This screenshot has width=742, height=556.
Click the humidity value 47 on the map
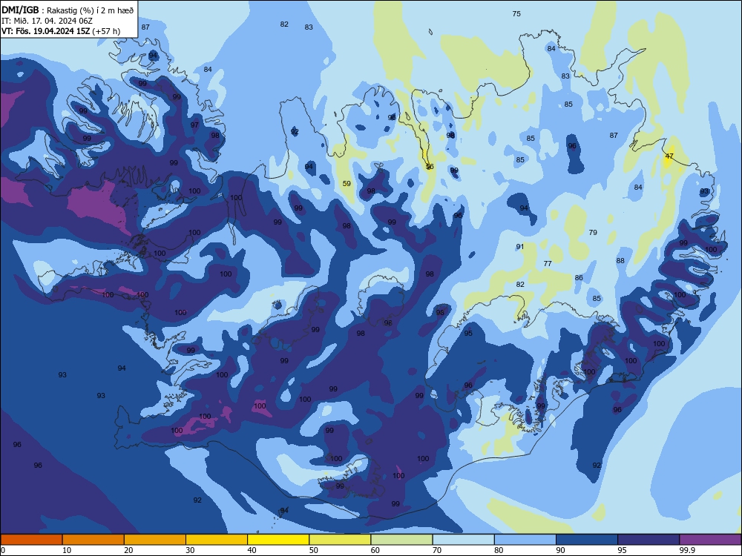[x=669, y=156]
